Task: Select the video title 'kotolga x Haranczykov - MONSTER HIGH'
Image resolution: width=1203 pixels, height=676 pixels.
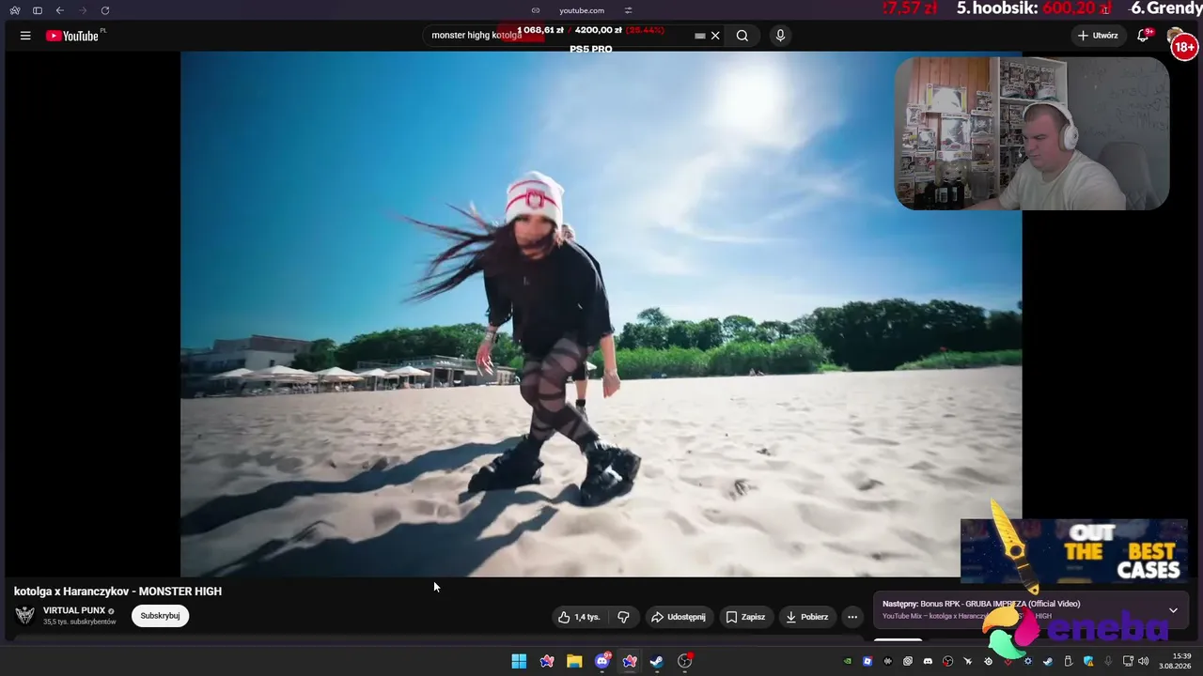Action: tap(117, 591)
